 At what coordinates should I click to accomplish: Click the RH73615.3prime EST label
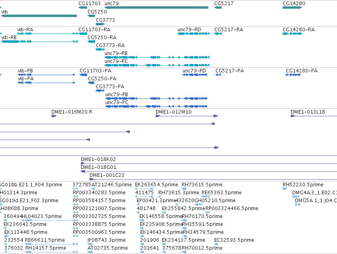point(179,193)
